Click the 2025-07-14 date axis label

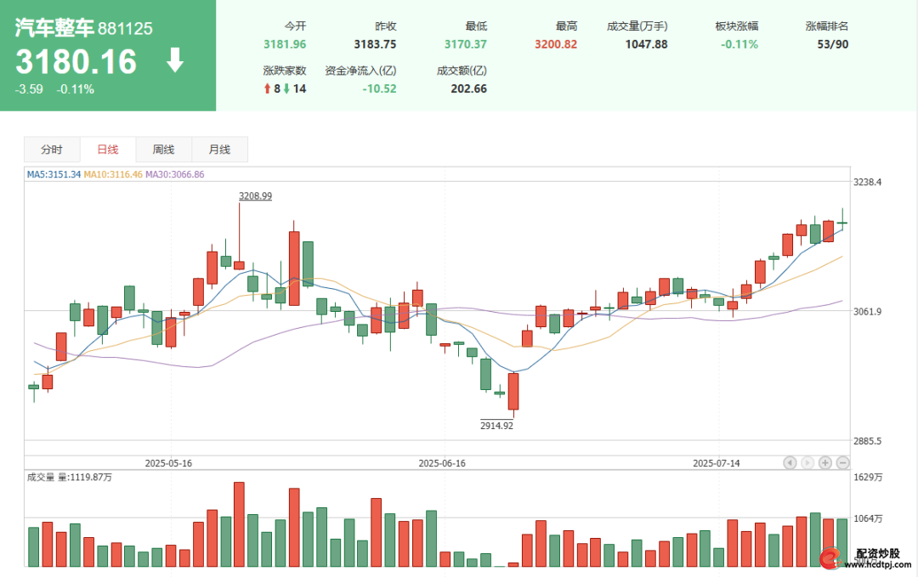[x=717, y=463]
